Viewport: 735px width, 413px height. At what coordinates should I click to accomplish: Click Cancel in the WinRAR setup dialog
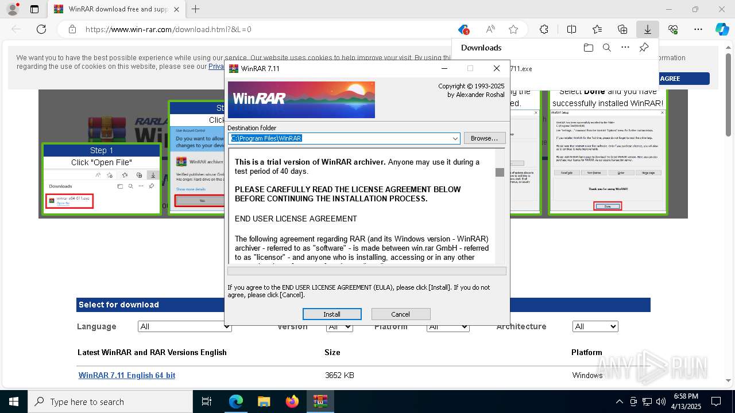401,314
